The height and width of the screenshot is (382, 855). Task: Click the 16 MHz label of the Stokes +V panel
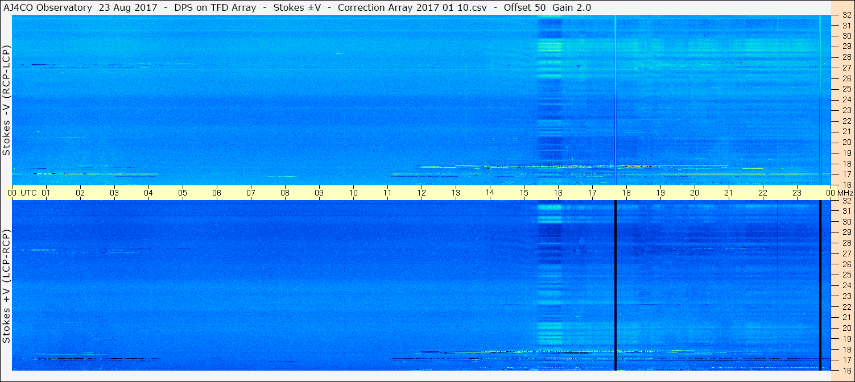(846, 370)
